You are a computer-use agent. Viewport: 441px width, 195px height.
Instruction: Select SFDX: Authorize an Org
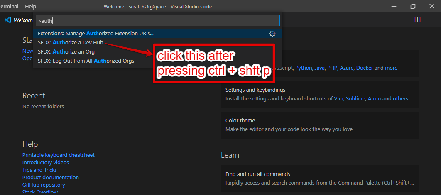pyautogui.click(x=66, y=52)
